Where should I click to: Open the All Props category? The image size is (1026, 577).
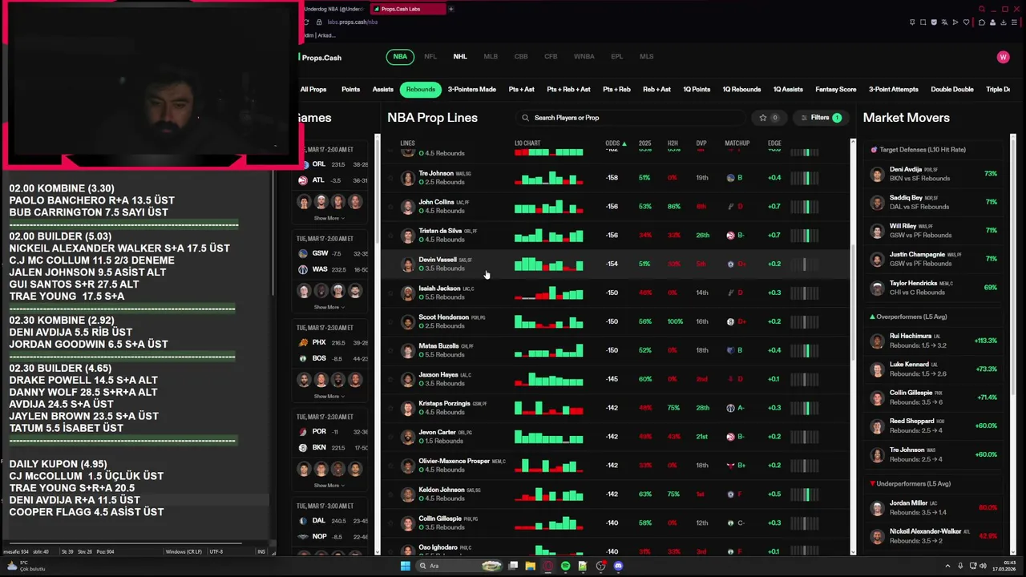313,90
